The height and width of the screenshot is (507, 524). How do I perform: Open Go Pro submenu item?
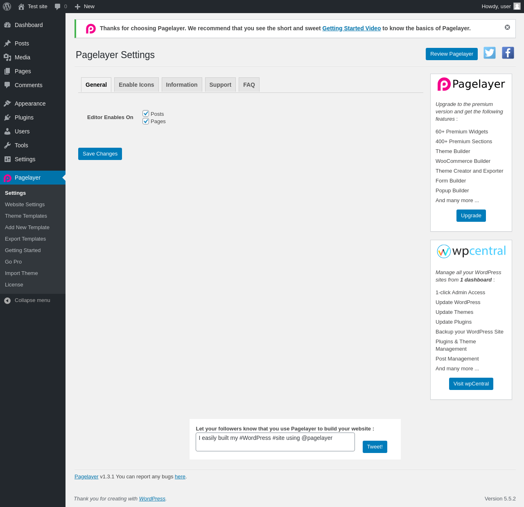coord(14,262)
